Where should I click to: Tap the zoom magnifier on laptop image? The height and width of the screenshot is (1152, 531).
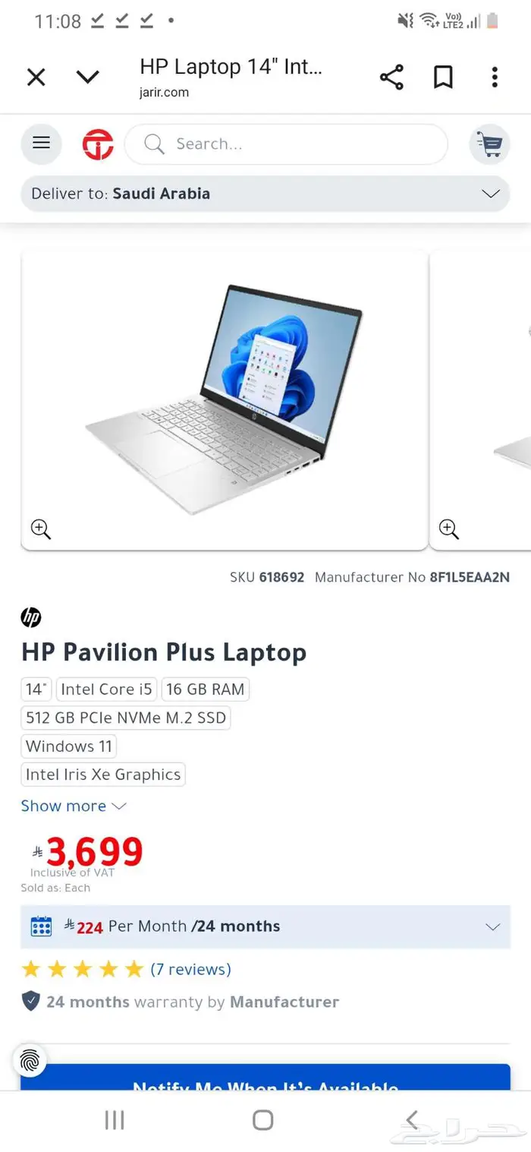(x=41, y=529)
